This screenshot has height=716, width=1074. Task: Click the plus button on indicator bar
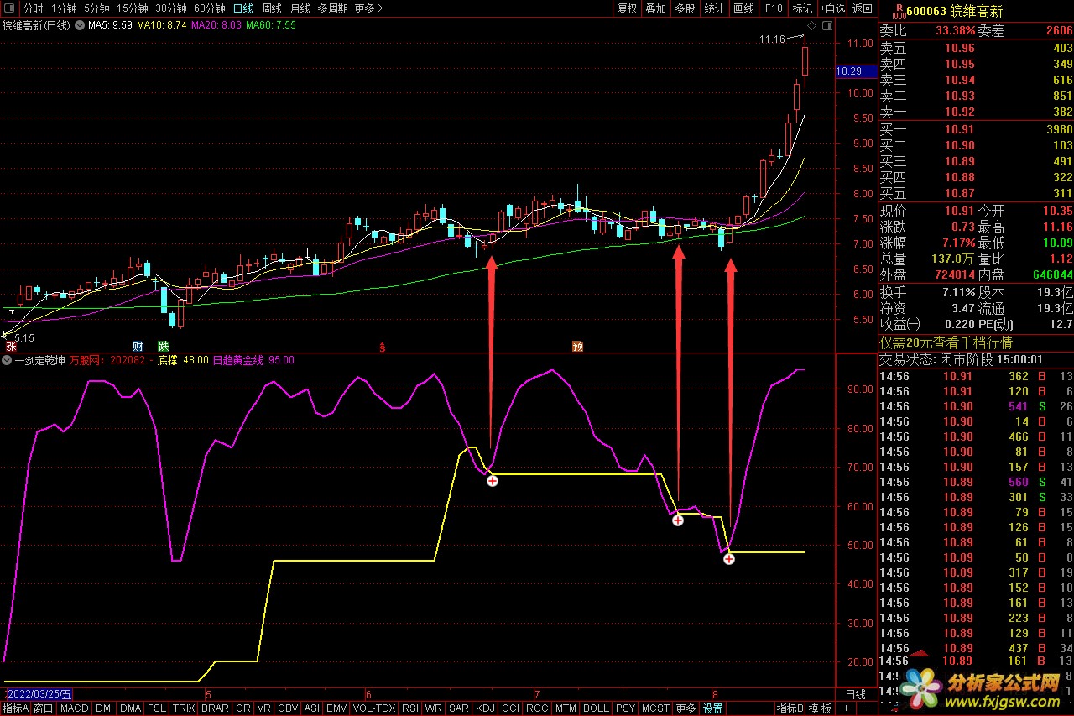click(847, 708)
